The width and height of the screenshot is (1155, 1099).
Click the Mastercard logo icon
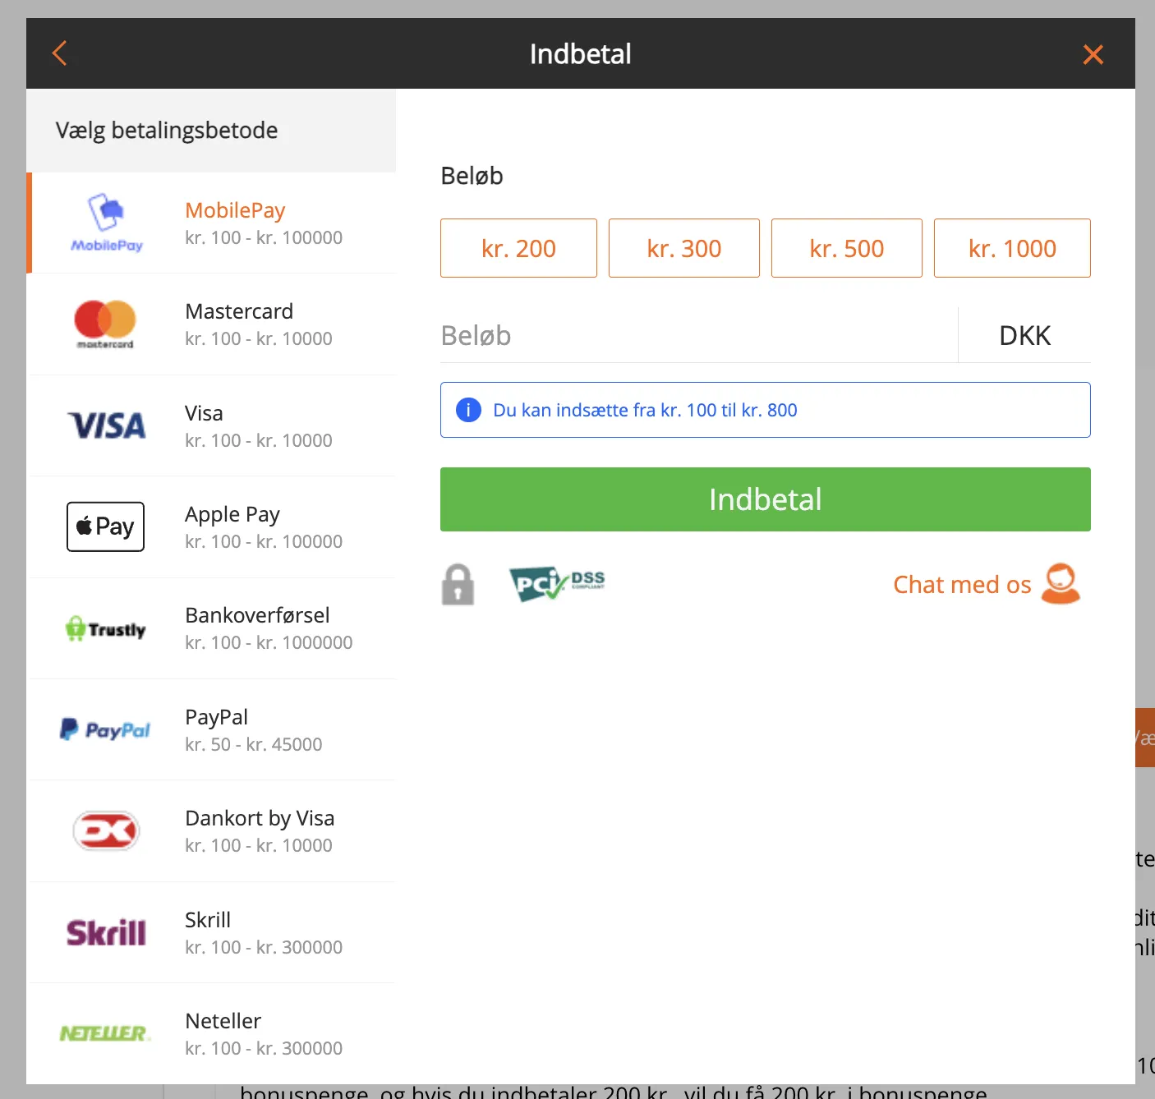[105, 324]
